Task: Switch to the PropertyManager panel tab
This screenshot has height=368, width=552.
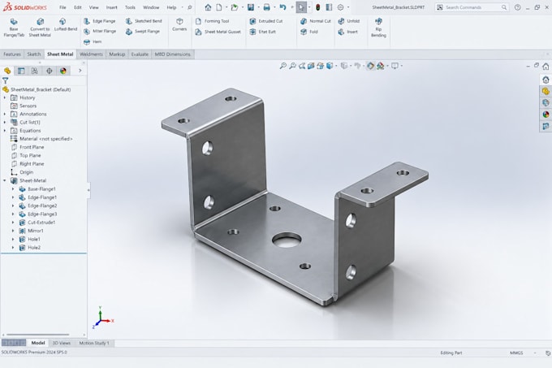Action: point(21,71)
